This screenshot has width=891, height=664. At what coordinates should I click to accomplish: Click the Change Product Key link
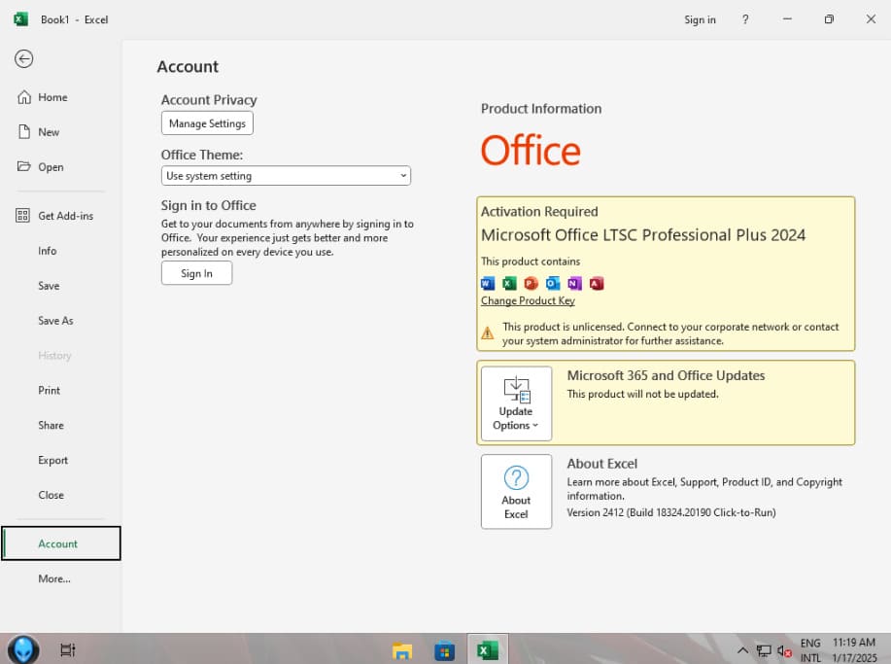click(x=528, y=300)
